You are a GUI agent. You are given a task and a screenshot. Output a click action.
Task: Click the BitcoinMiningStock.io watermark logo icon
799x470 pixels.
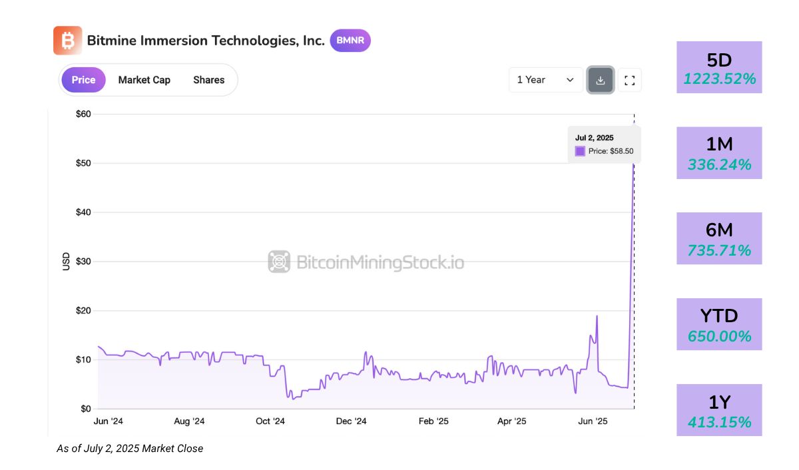[x=280, y=262]
